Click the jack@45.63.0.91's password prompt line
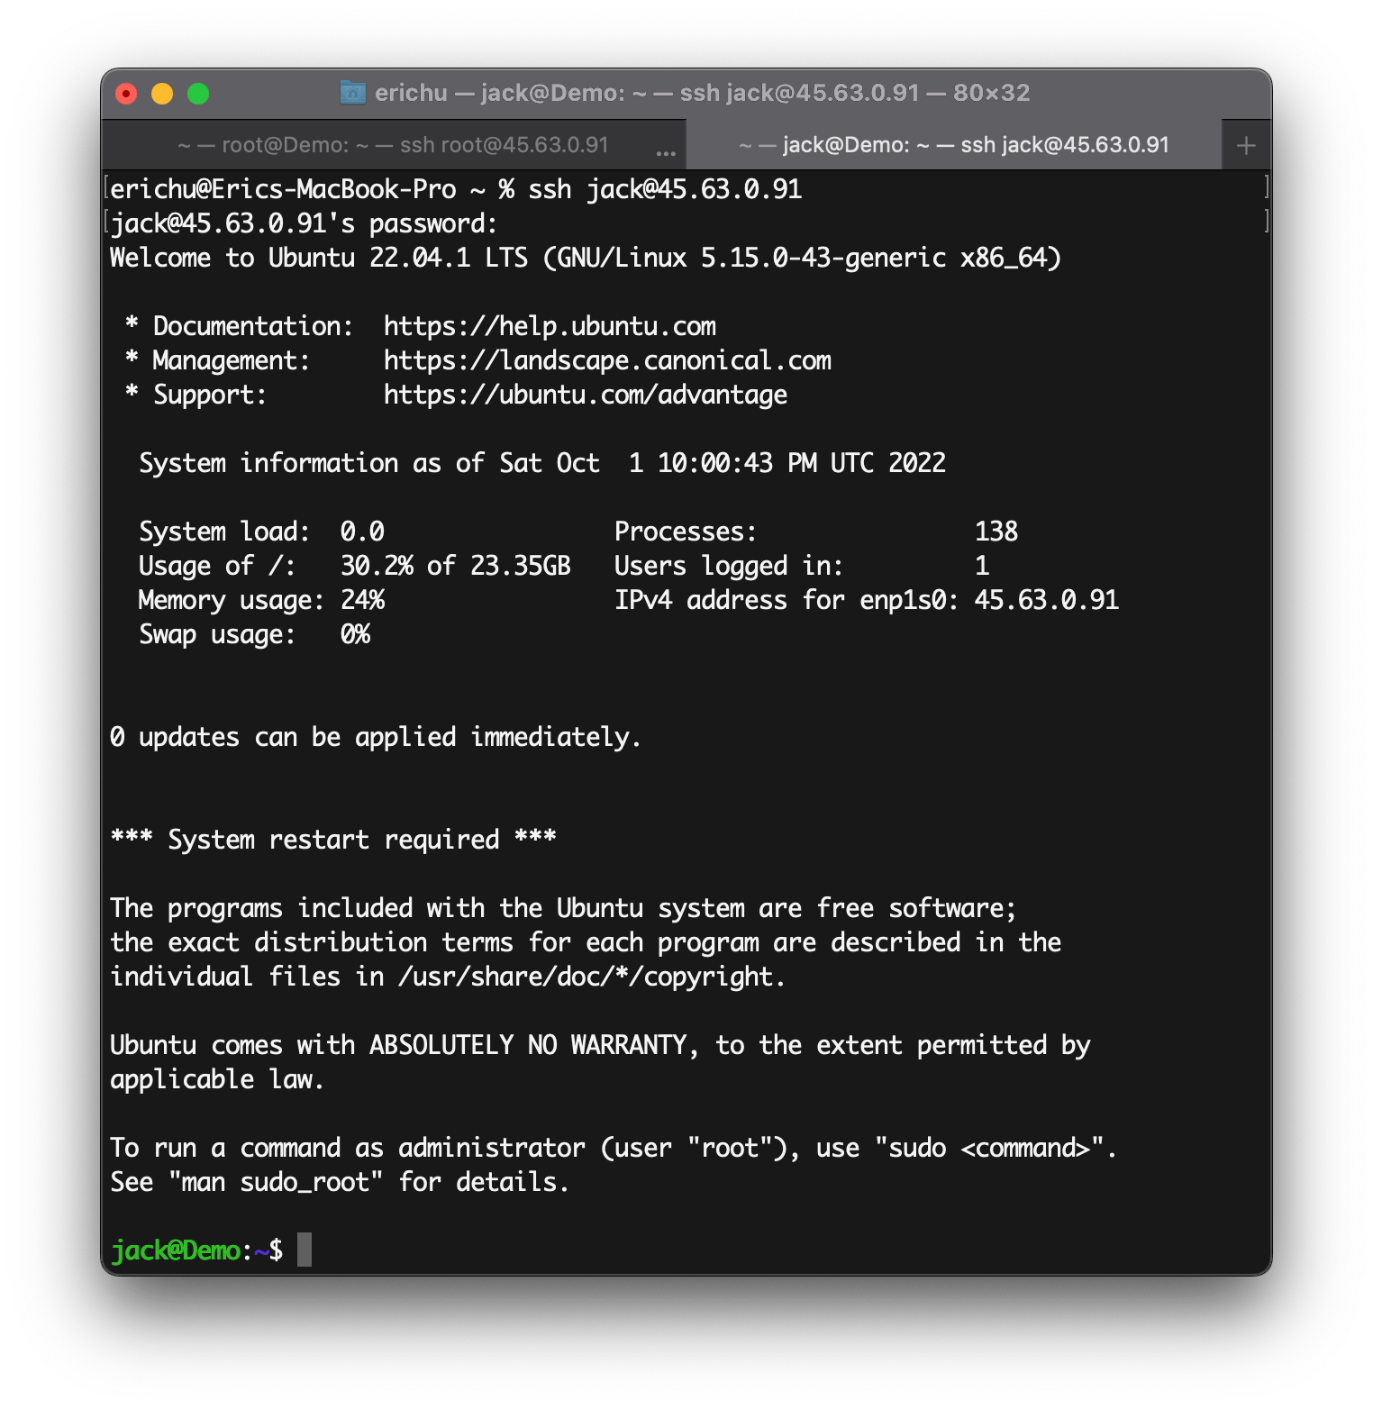Screen dimensions: 1373x1409 (304, 223)
